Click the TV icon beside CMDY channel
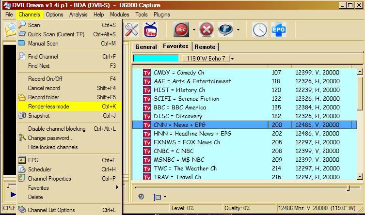 point(147,73)
